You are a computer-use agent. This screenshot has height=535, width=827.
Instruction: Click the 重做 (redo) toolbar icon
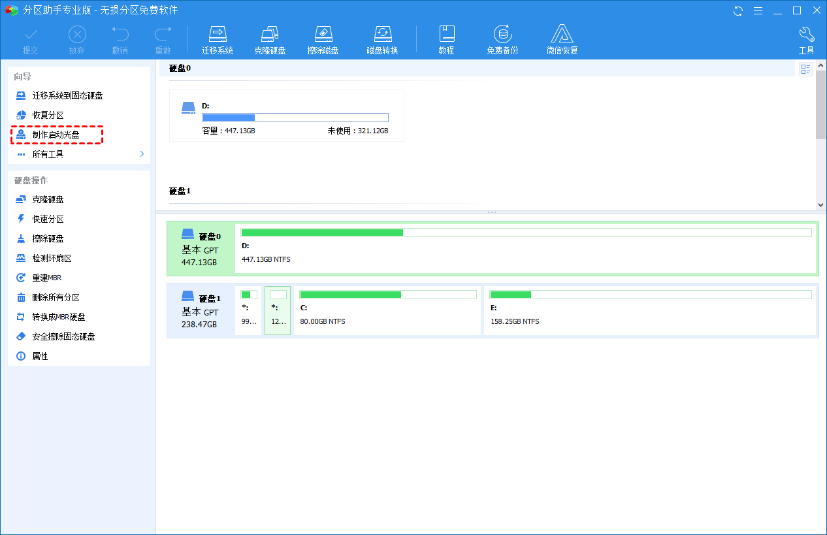163,41
